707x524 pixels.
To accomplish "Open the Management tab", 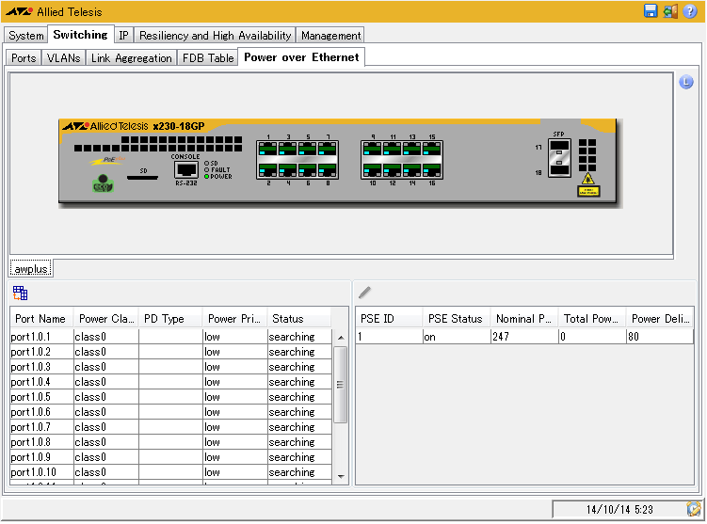I will (331, 35).
